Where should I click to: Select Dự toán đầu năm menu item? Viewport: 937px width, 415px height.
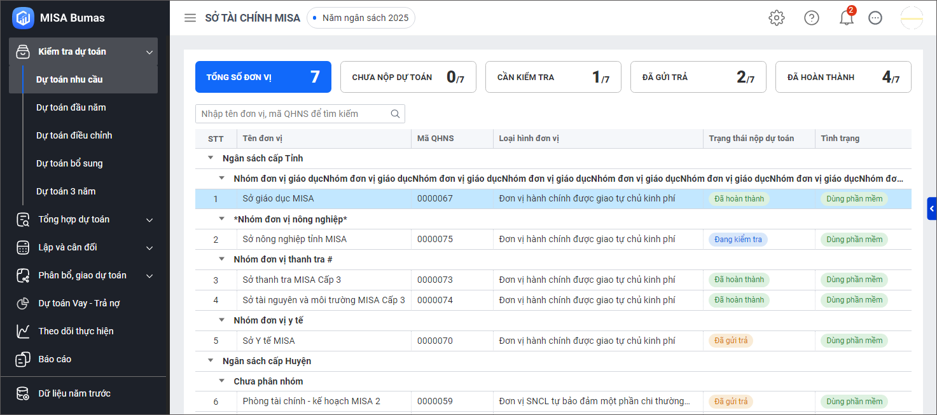click(x=71, y=107)
